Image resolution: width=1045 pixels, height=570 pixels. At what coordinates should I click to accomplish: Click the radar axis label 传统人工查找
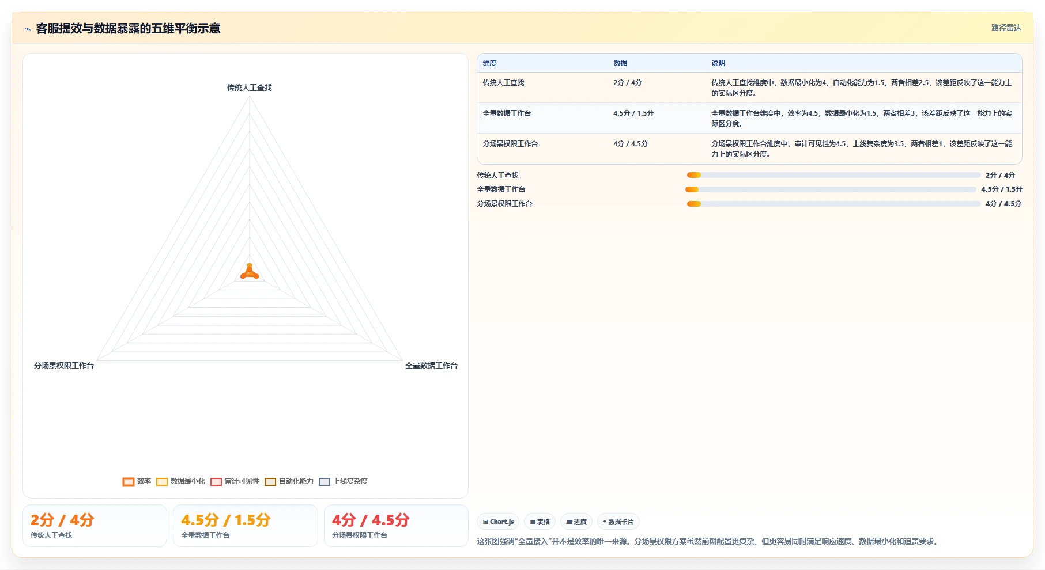coord(249,88)
